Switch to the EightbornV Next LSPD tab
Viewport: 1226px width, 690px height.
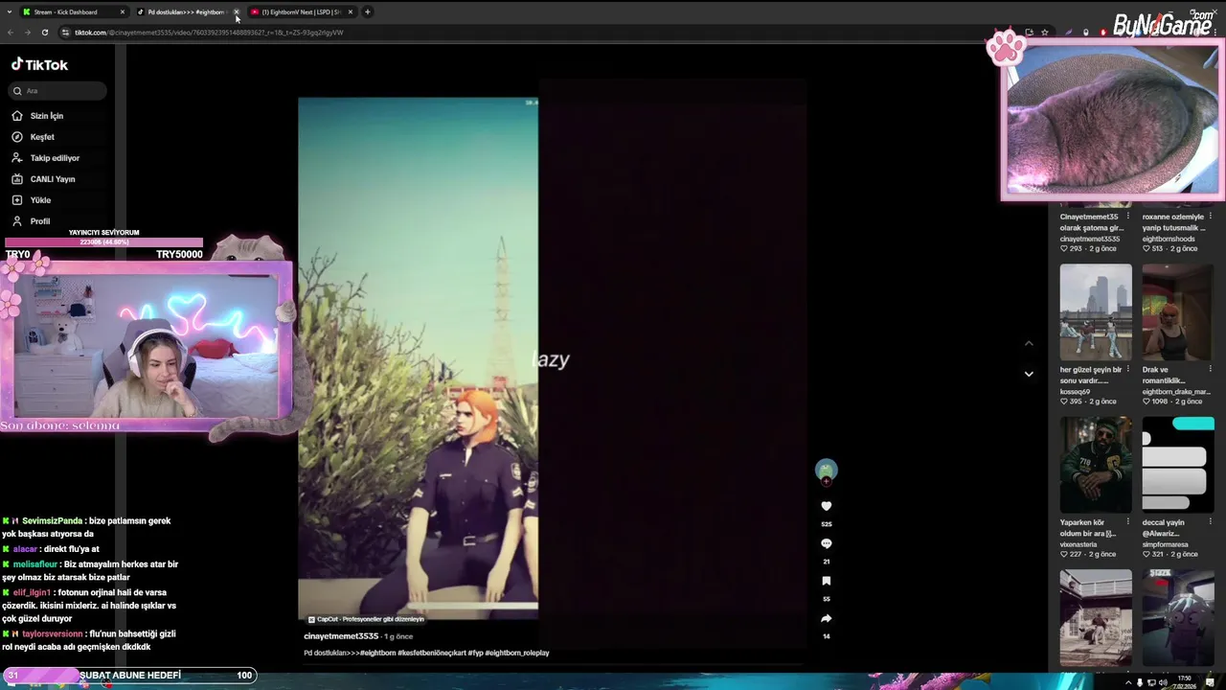tap(302, 12)
